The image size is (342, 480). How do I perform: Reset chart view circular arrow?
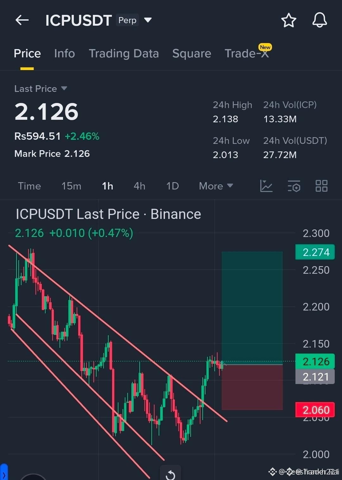[170, 474]
